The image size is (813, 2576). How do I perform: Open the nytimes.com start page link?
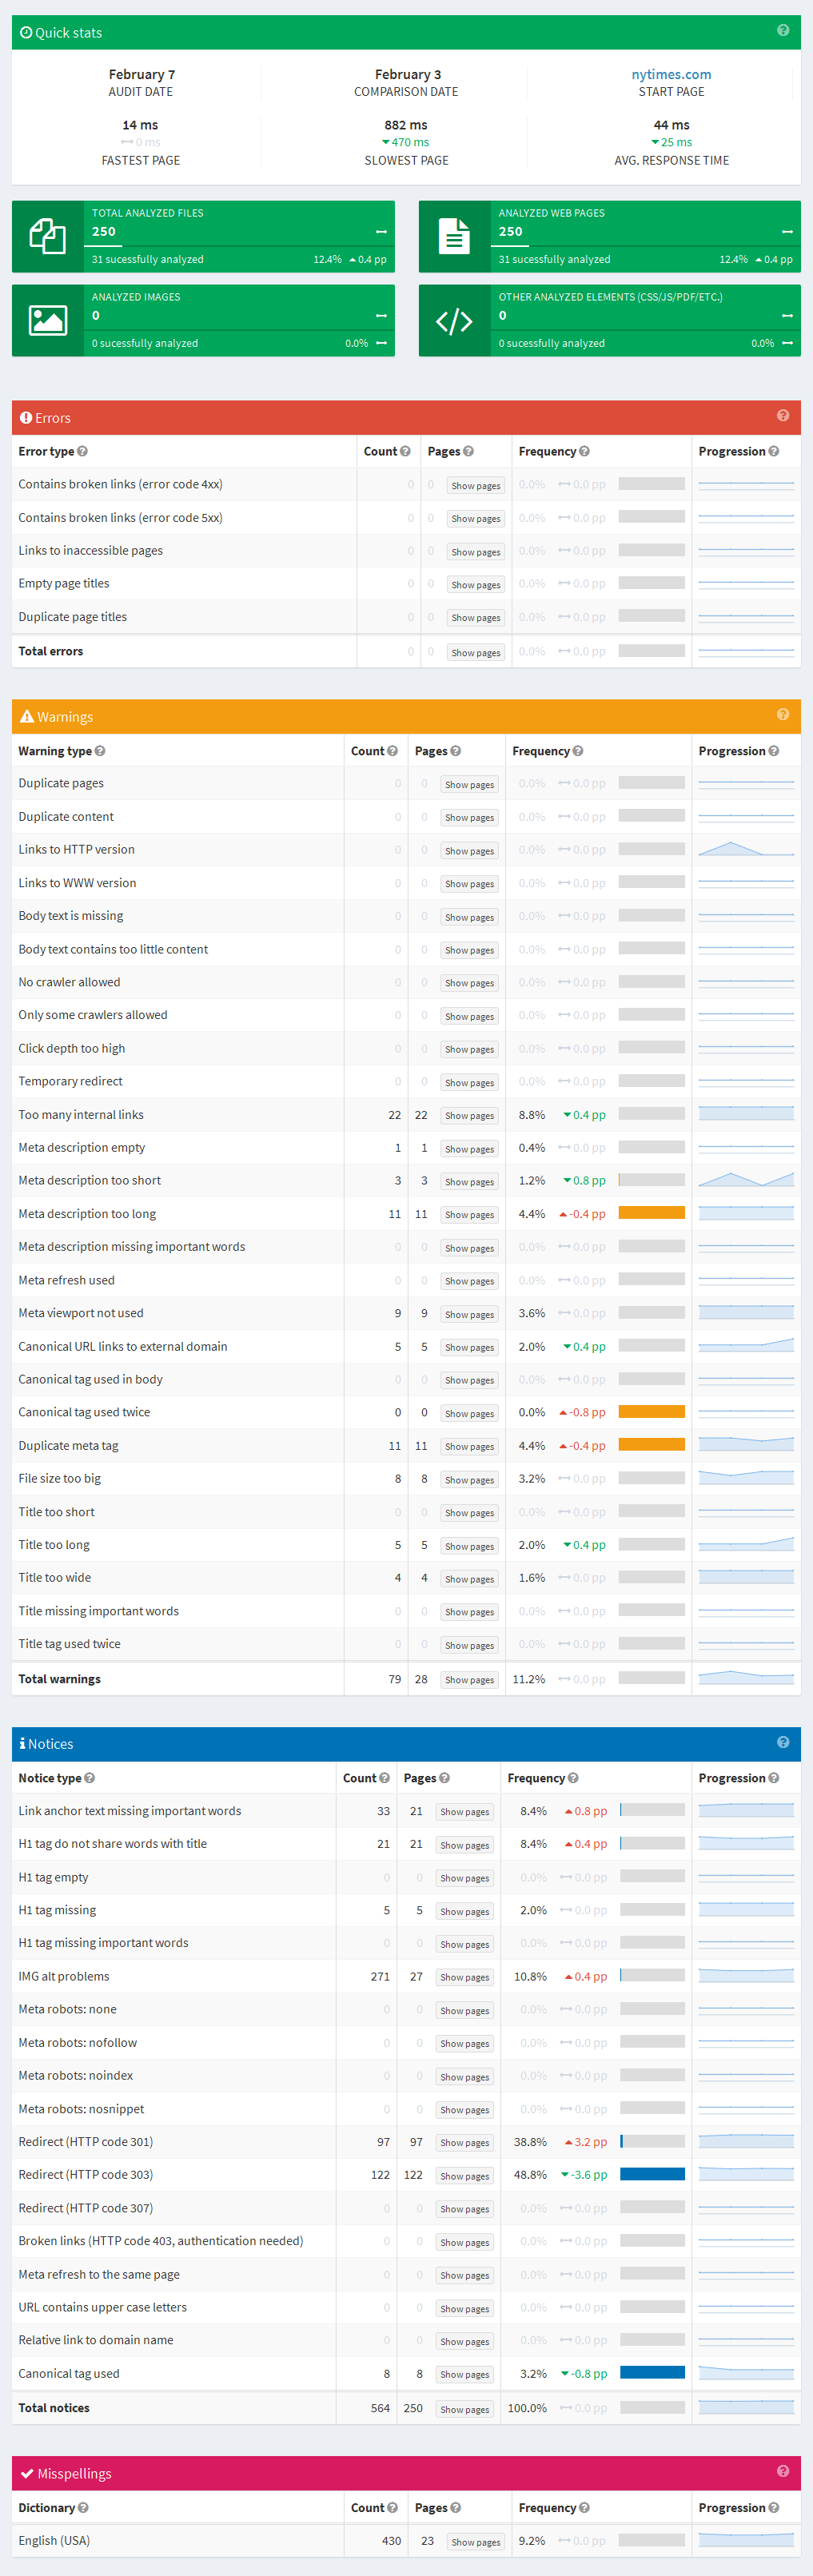pyautogui.click(x=671, y=74)
